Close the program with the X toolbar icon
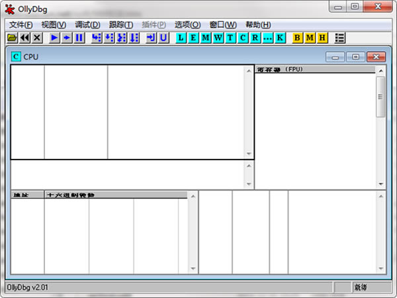The width and height of the screenshot is (397, 298). pos(37,38)
